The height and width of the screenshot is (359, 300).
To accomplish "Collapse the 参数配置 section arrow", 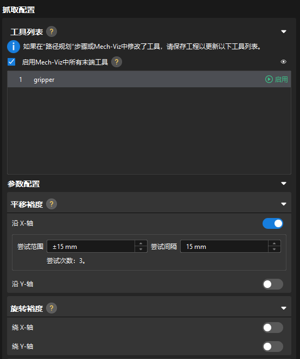I will 284,183.
